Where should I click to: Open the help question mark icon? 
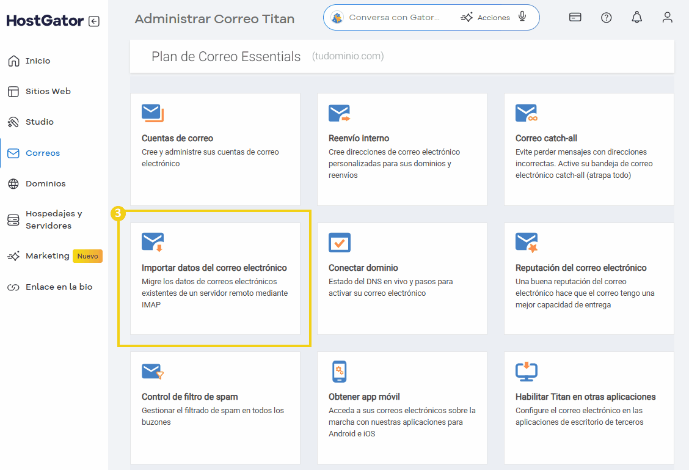pos(606,18)
